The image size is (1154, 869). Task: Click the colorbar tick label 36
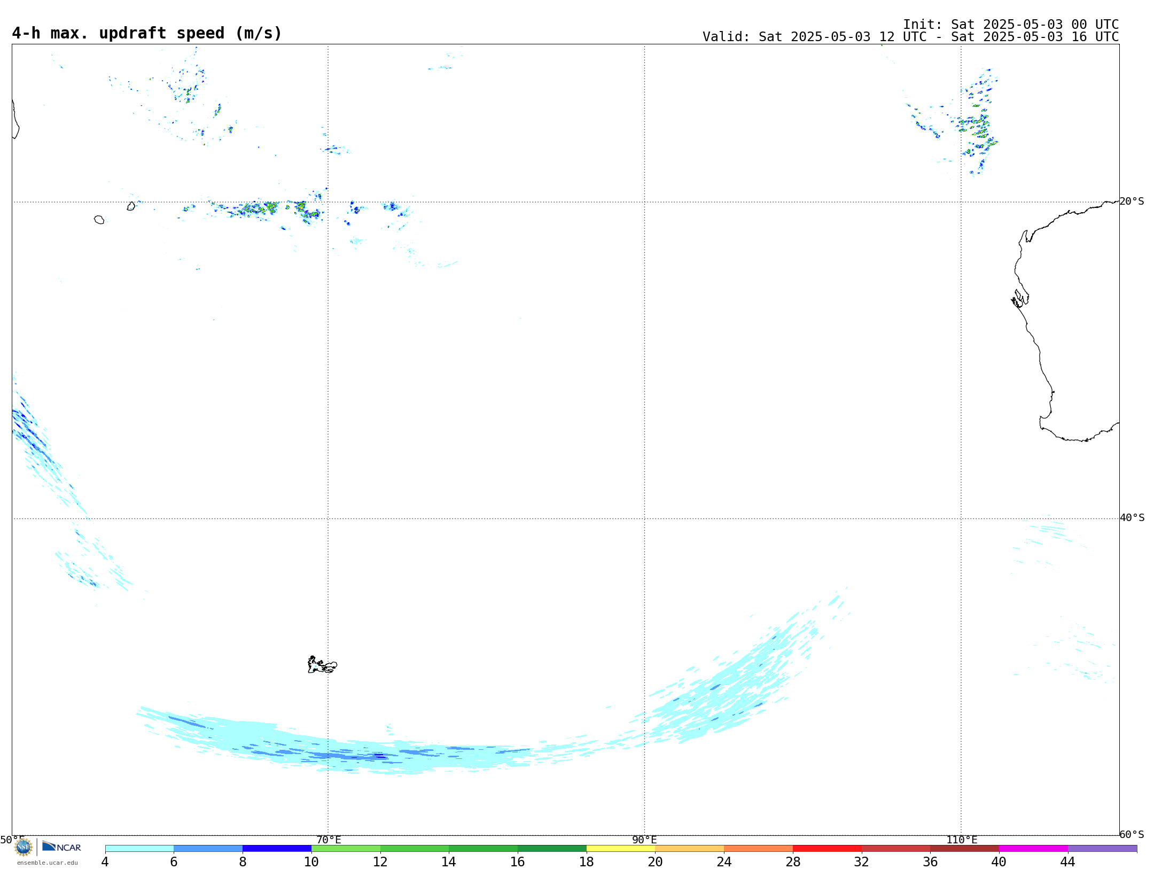[930, 862]
